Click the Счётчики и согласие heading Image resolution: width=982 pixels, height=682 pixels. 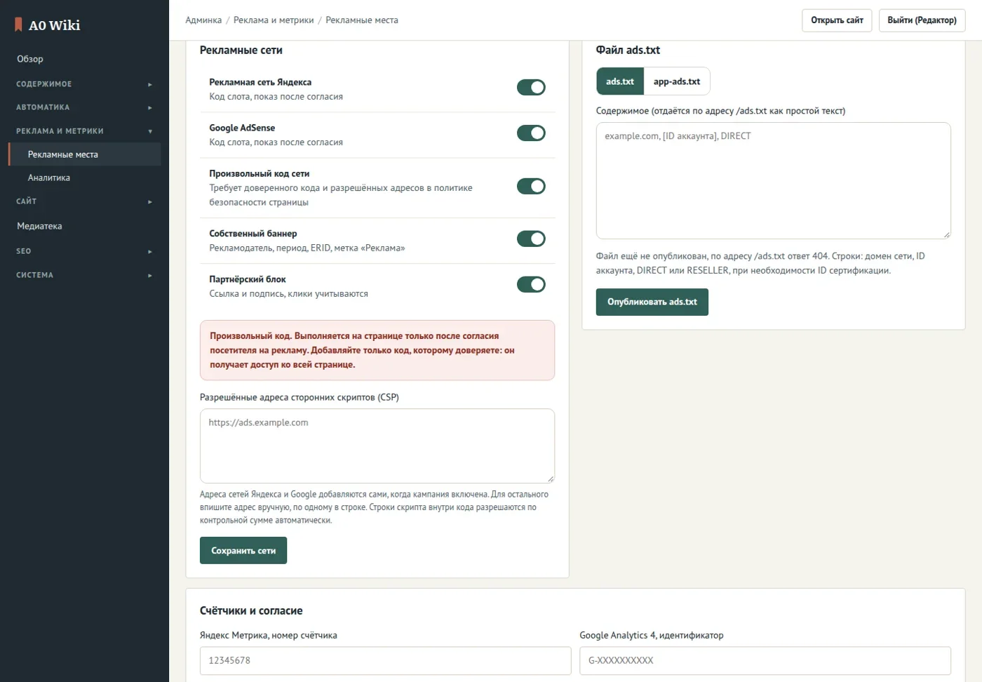251,611
